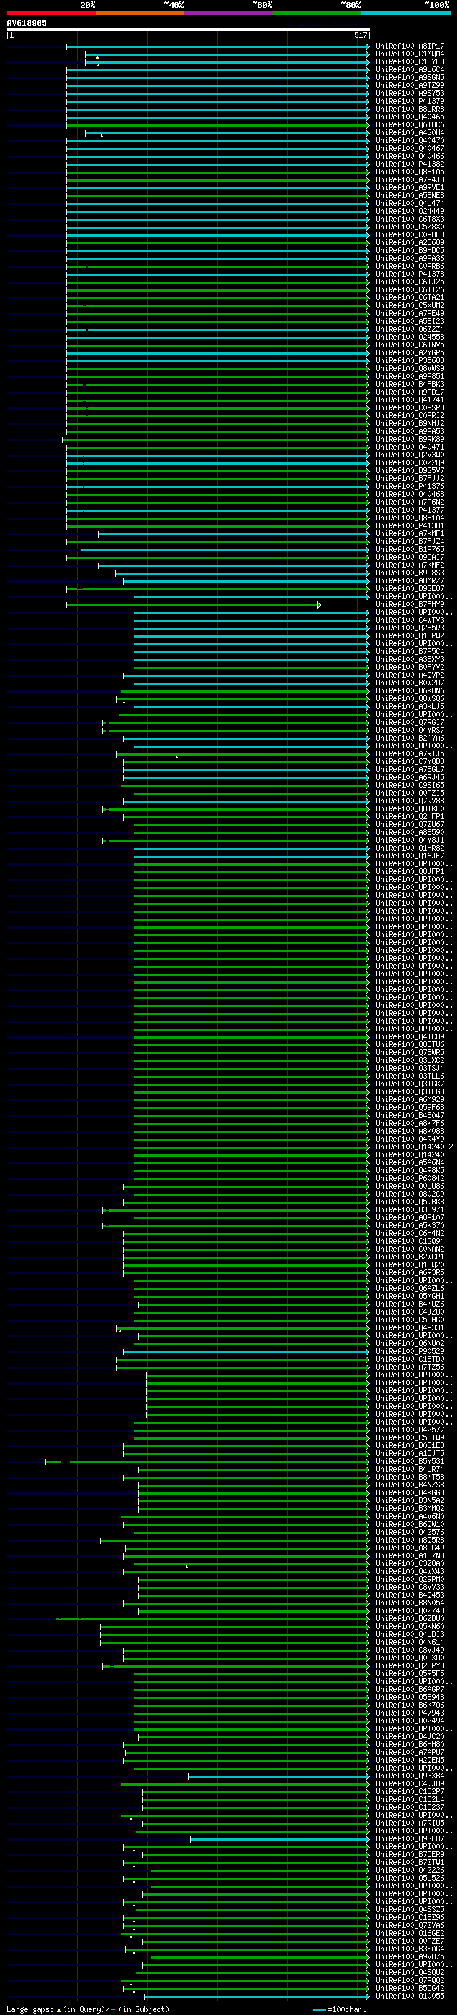This screenshot has width=457, height=2015.
Task: Select the UniRef100_P41381 label
Action: pos(409,525)
